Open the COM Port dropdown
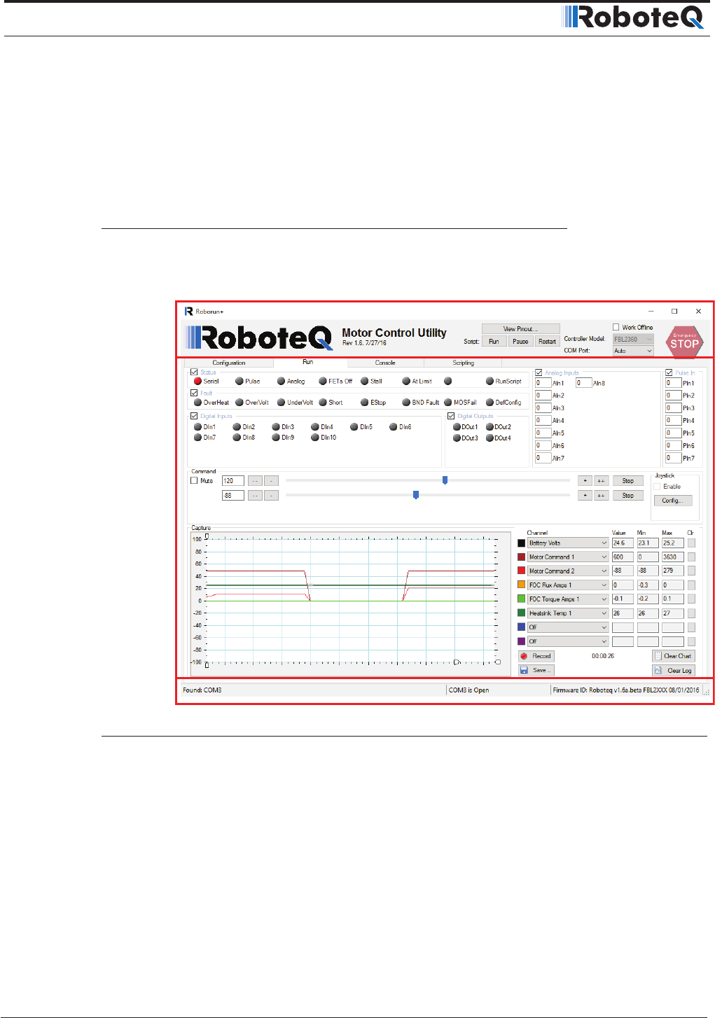 tap(633, 351)
